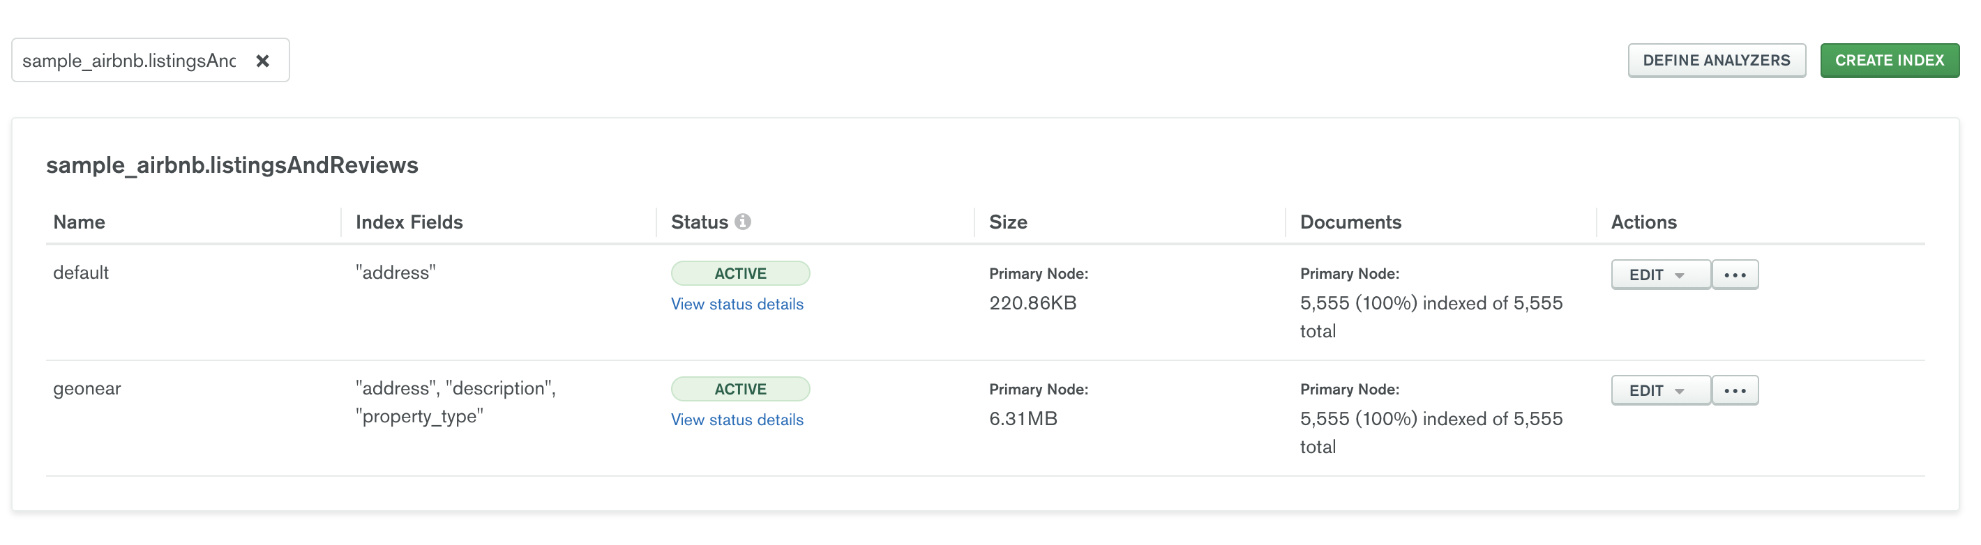
Task: Click the Status info icon
Action: (x=742, y=222)
